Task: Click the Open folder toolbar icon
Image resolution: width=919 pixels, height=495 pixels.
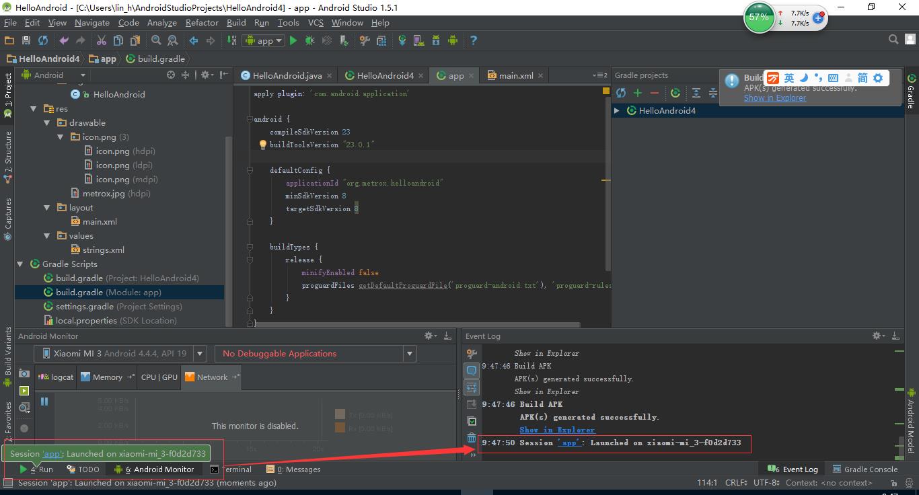Action: pos(10,40)
